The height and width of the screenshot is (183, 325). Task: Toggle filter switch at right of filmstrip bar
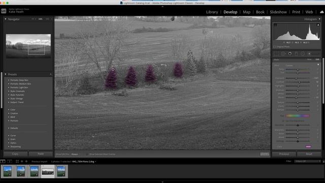[x=323, y=161]
